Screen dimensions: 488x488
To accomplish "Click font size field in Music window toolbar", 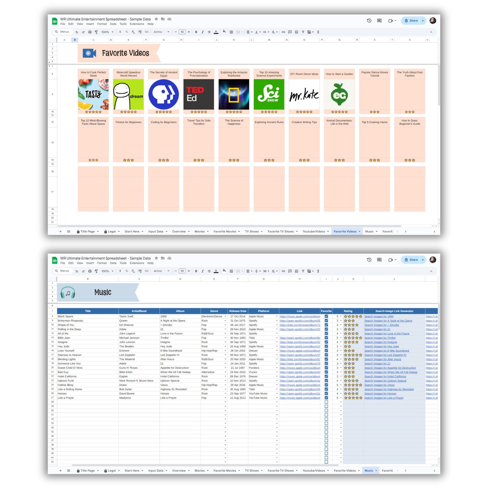I will pos(182,271).
